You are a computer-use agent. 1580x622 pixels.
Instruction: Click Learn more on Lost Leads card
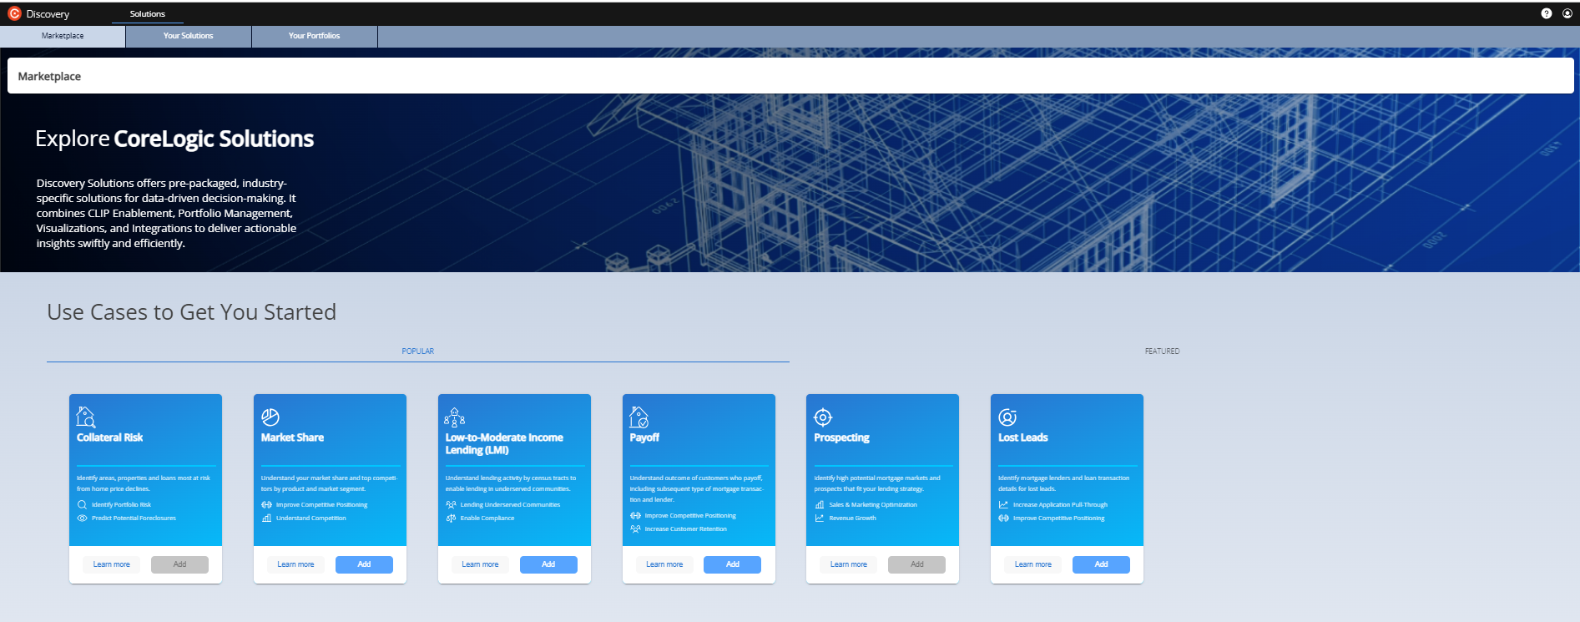[x=1033, y=564]
